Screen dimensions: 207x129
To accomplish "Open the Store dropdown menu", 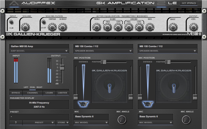I will (x=62, y=123).
